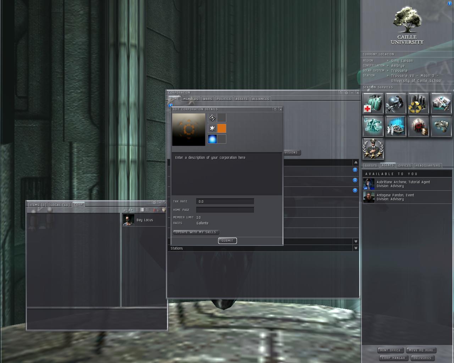Click the corporation description text area
454x363 pixels.
(227, 174)
